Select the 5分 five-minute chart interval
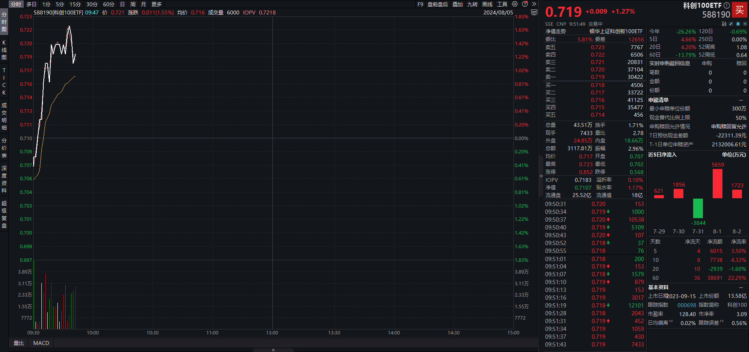 pos(59,4)
